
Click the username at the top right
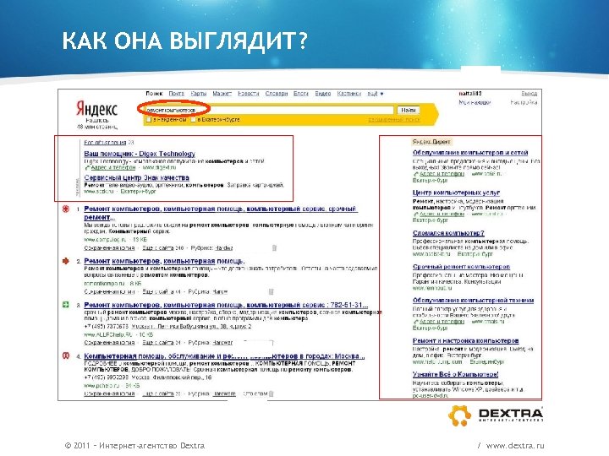pos(470,94)
